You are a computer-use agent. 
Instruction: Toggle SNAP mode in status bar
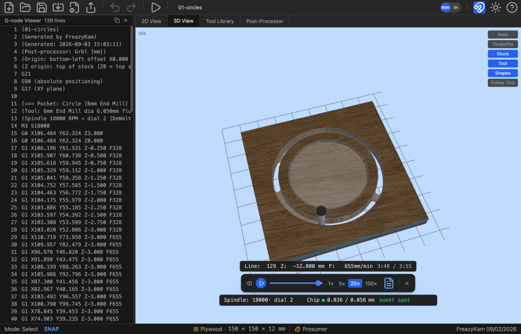[51, 329]
